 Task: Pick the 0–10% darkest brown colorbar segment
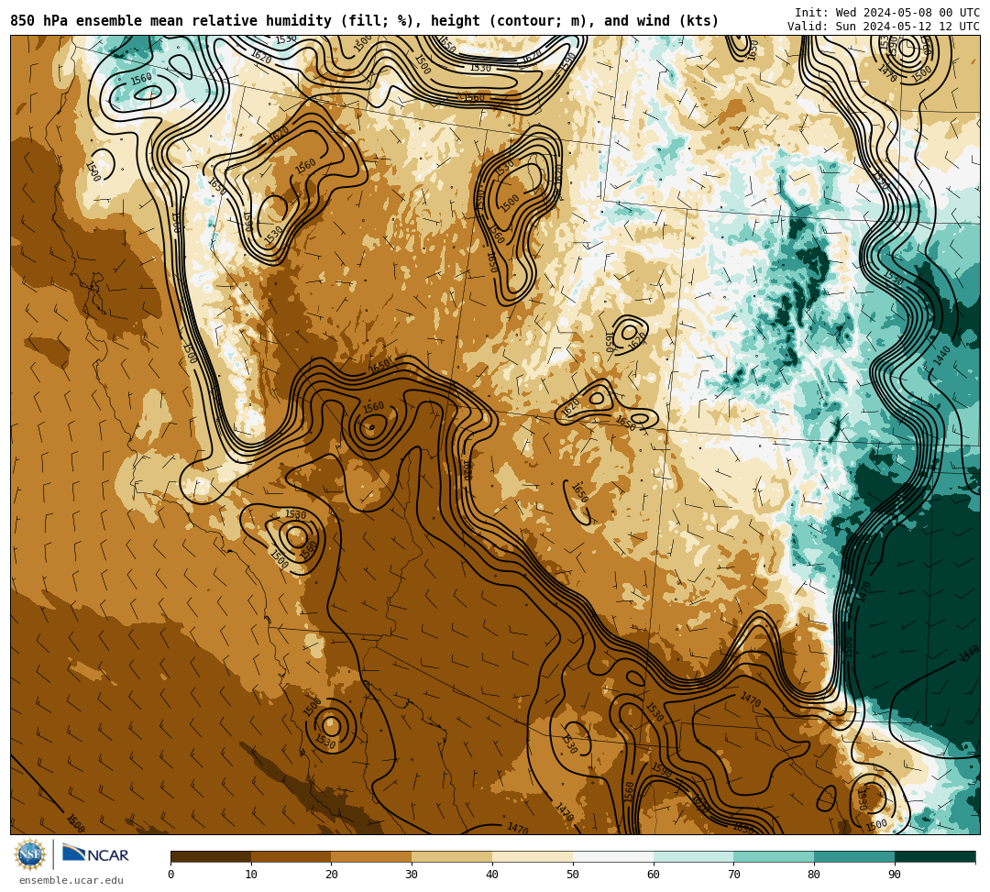pyautogui.click(x=211, y=856)
